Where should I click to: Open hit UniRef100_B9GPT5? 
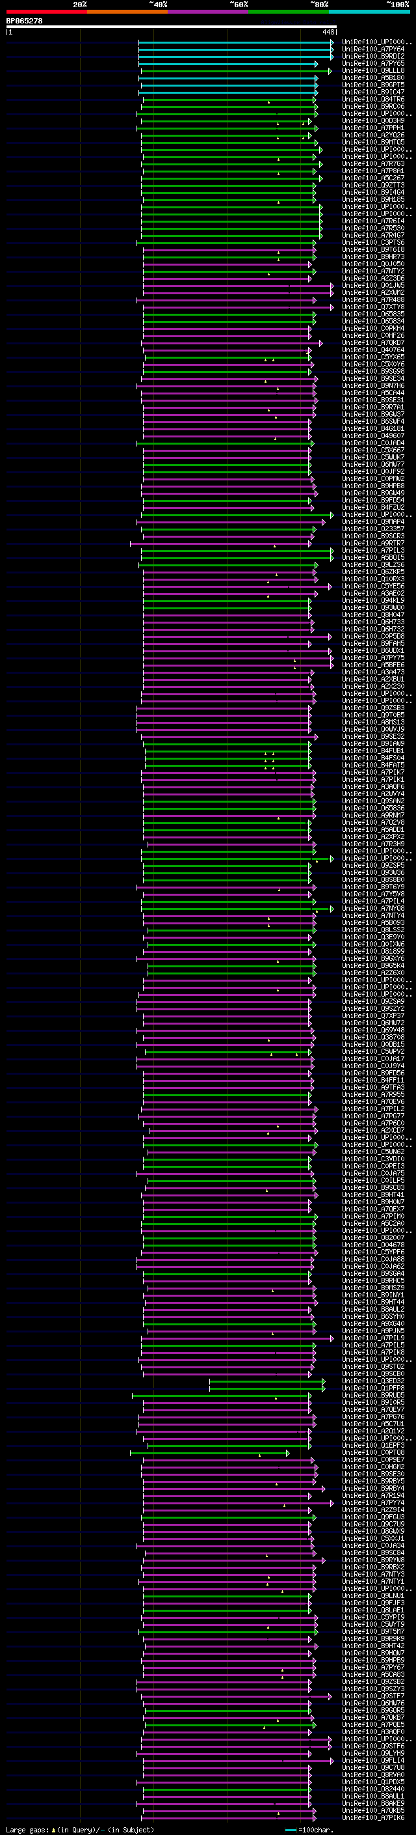[x=373, y=85]
